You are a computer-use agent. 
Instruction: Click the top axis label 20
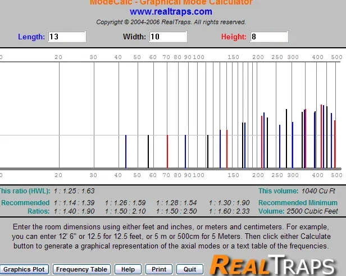pyautogui.click(x=58, y=57)
